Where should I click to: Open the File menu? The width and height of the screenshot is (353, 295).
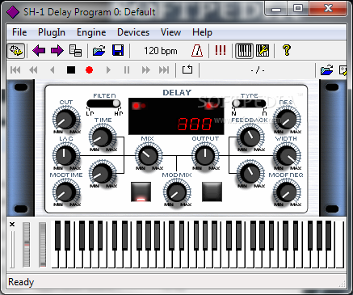(19, 32)
